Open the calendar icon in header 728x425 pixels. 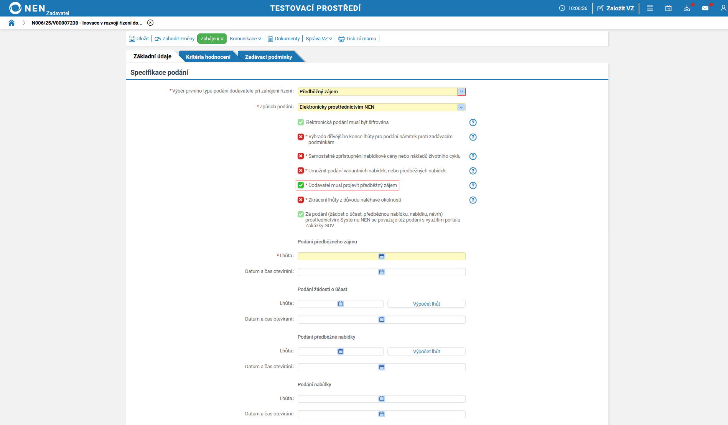pyautogui.click(x=669, y=8)
